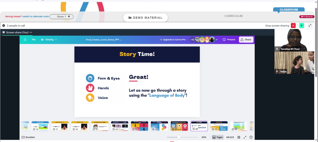
Task: Open screen share options ellipsis
Action: tap(31, 32)
